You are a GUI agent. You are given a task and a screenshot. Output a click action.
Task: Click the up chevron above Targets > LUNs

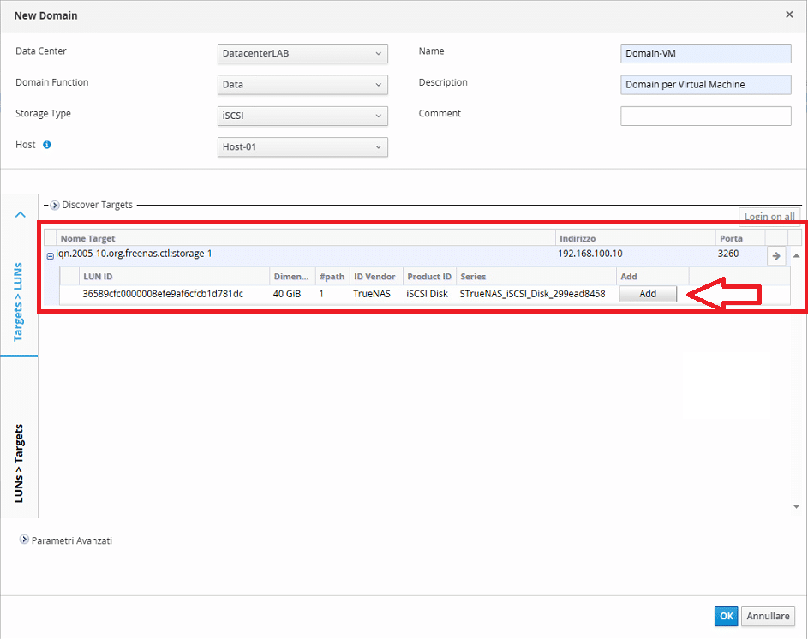point(21,215)
